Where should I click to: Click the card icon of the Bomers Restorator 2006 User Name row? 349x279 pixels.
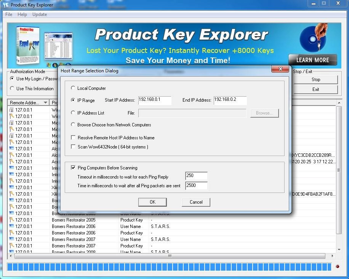(11, 226)
